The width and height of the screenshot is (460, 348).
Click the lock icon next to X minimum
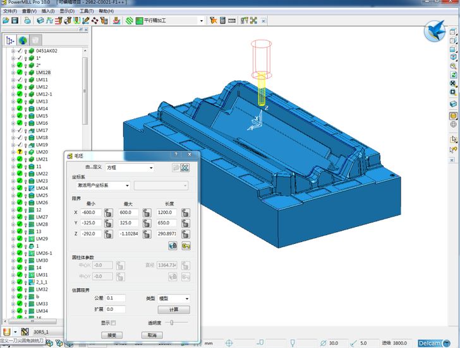[x=109, y=213]
